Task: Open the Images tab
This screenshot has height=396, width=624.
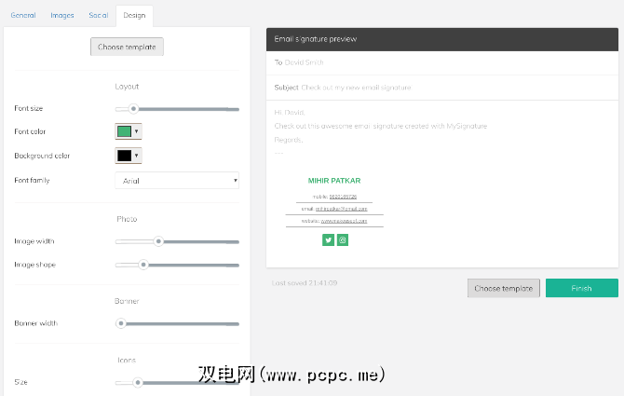Action: pyautogui.click(x=62, y=15)
